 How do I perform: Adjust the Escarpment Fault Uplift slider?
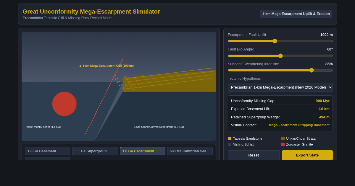(x=280, y=41)
